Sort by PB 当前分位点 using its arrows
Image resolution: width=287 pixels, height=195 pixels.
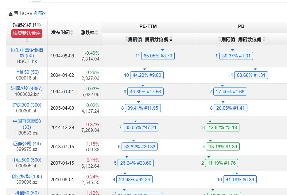click(x=264, y=39)
